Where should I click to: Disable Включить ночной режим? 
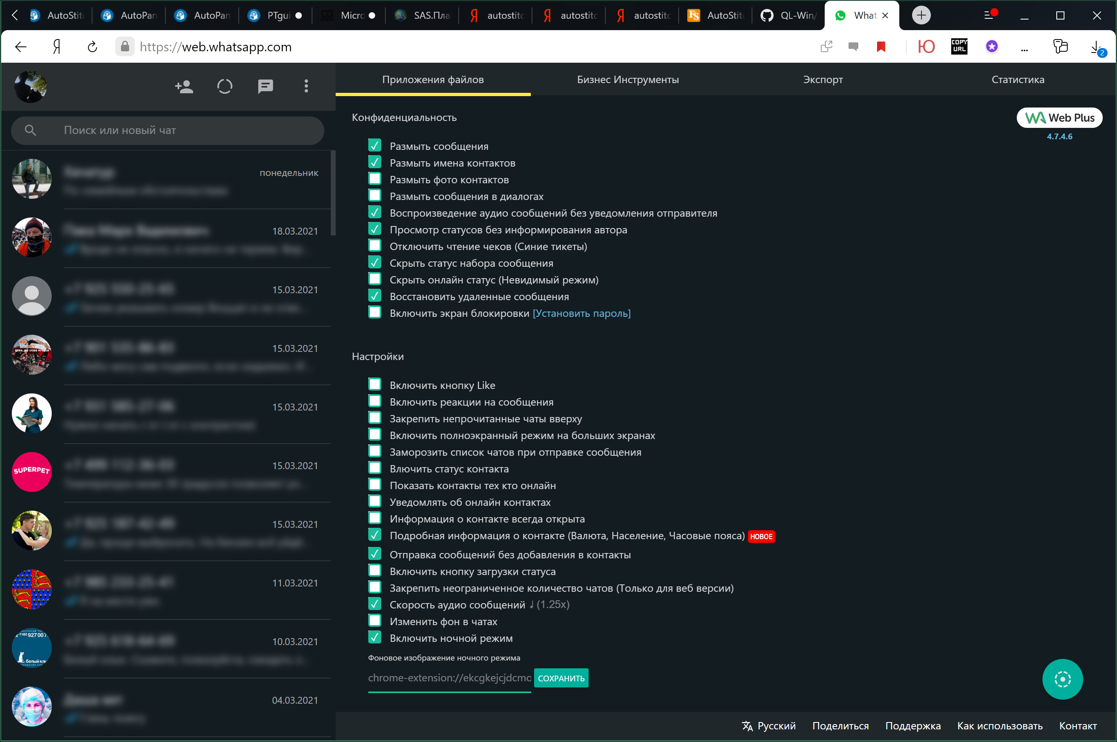(375, 637)
